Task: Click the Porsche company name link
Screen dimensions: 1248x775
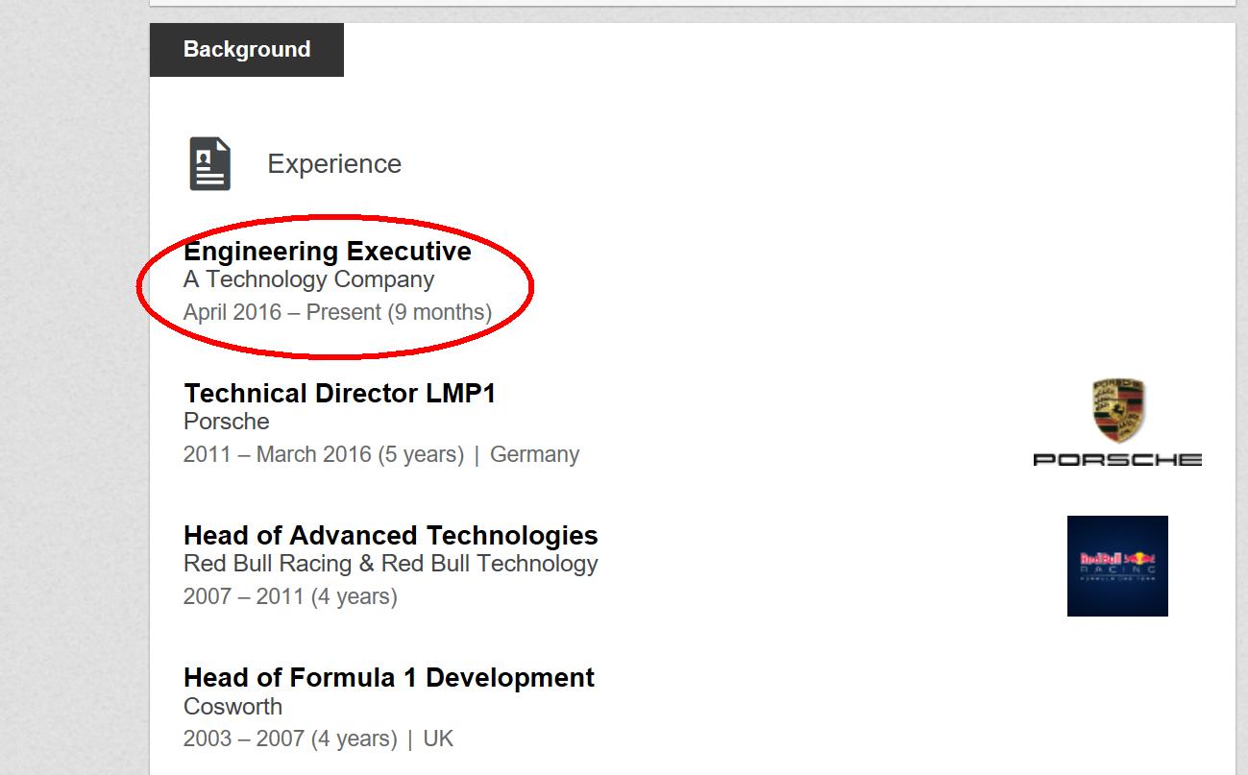Action: (227, 422)
